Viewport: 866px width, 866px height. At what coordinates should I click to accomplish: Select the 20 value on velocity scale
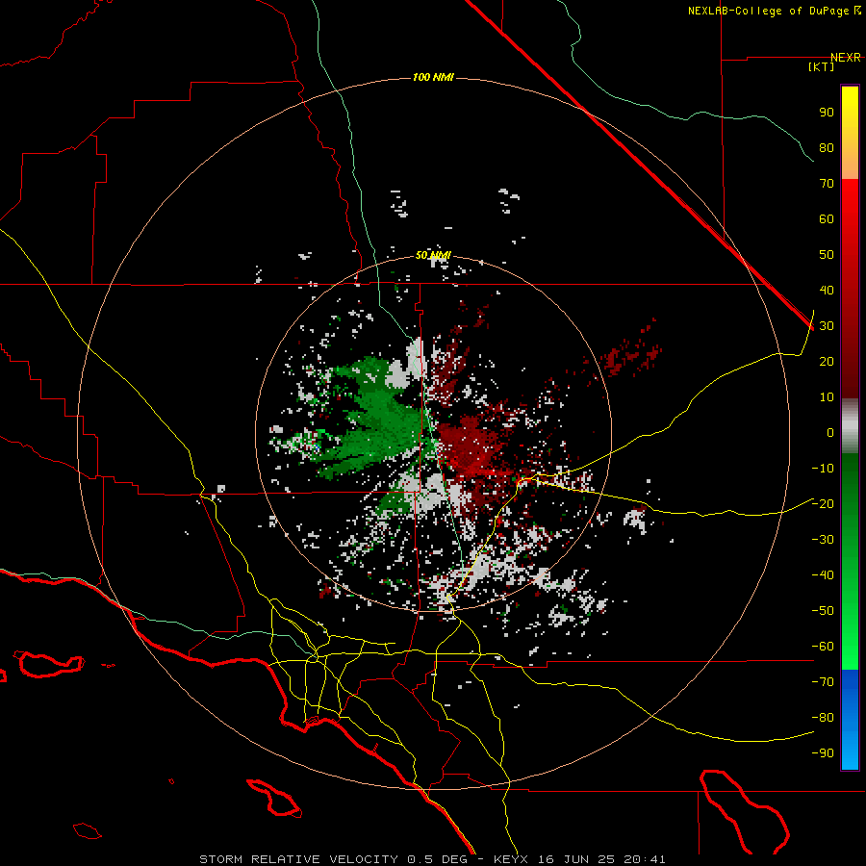click(827, 361)
